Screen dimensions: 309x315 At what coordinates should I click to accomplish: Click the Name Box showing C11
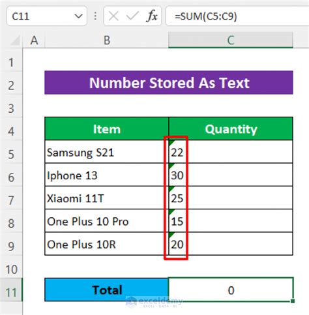(x=47, y=16)
